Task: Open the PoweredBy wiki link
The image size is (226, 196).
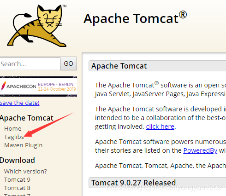Action: tap(200, 150)
